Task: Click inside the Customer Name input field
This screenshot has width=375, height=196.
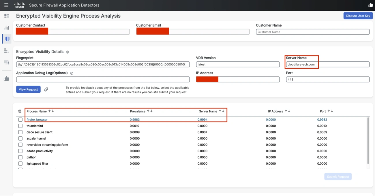Action: pos(312,32)
